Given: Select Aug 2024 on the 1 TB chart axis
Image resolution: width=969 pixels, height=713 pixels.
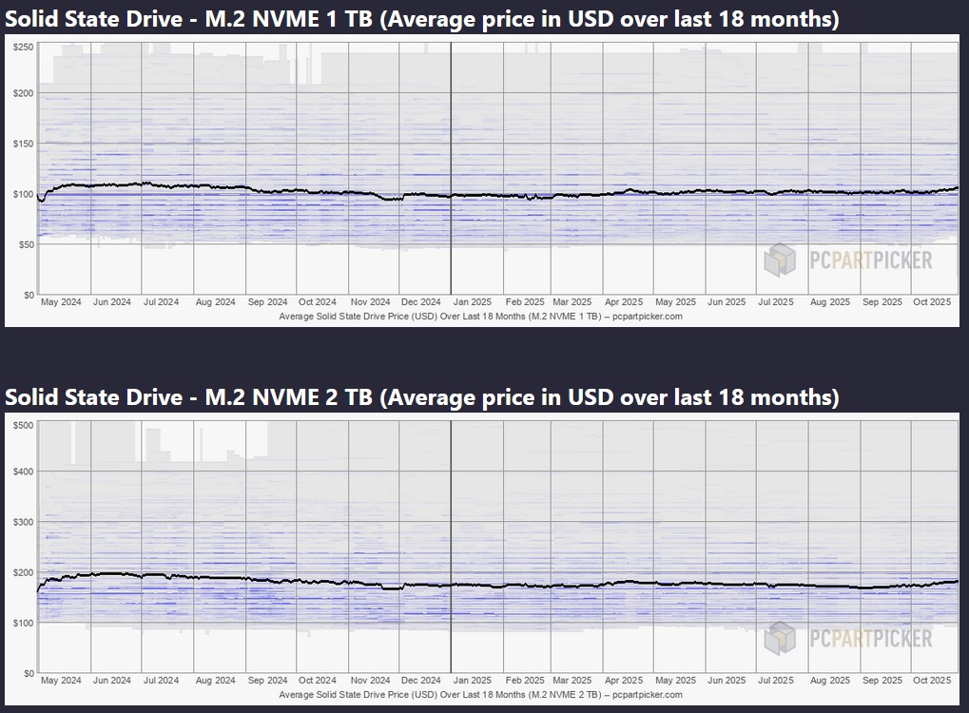Looking at the screenshot, I should pos(216,302).
